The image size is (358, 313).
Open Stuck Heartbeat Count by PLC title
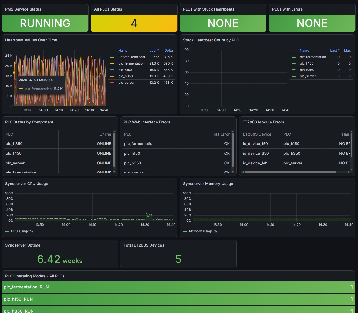(x=211, y=40)
